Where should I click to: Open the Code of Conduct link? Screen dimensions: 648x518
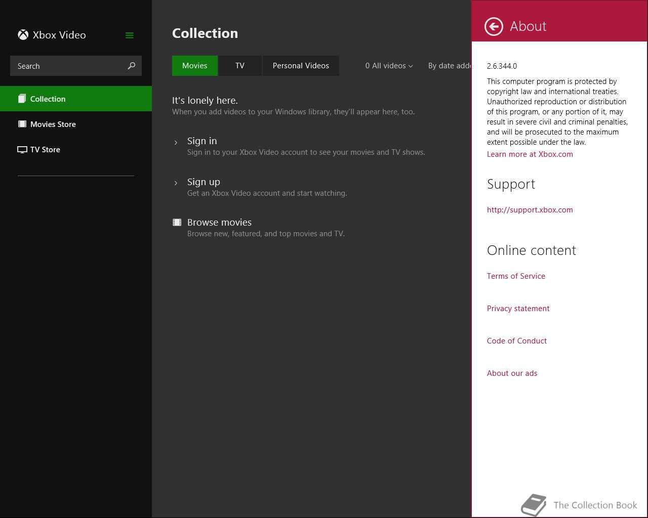tap(517, 341)
